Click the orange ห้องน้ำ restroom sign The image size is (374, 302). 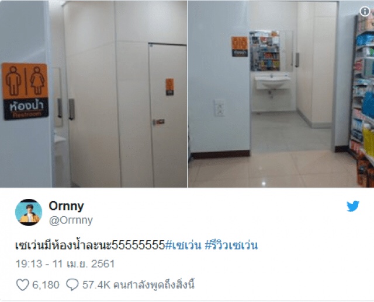click(25, 92)
